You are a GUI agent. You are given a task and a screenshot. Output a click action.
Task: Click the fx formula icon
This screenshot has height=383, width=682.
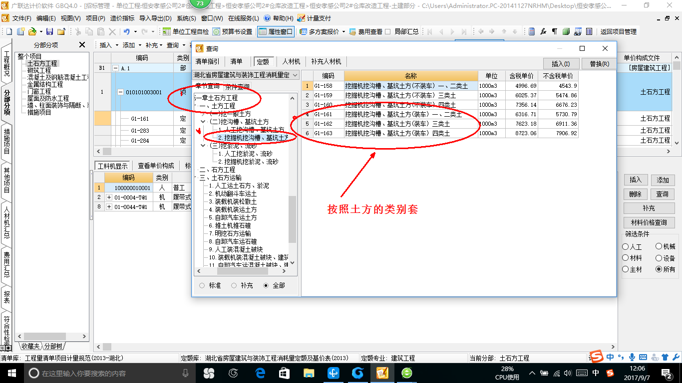pyautogui.click(x=543, y=31)
